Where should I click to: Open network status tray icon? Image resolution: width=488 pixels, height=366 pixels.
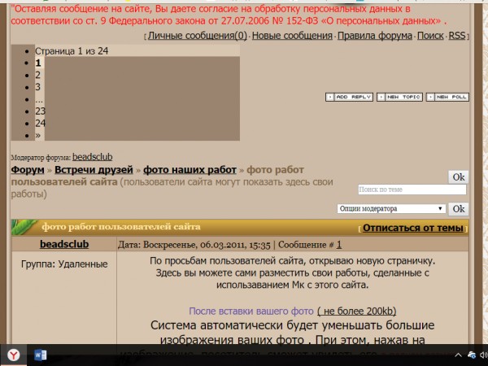(472, 355)
